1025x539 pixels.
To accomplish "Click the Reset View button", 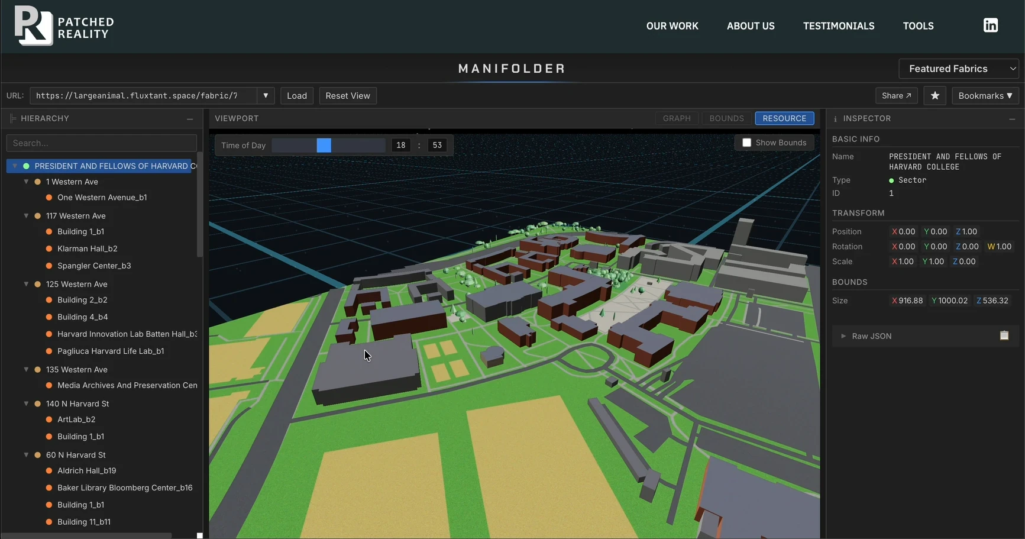I will (x=348, y=96).
